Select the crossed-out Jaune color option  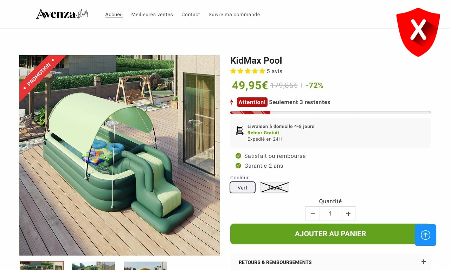tap(275, 187)
